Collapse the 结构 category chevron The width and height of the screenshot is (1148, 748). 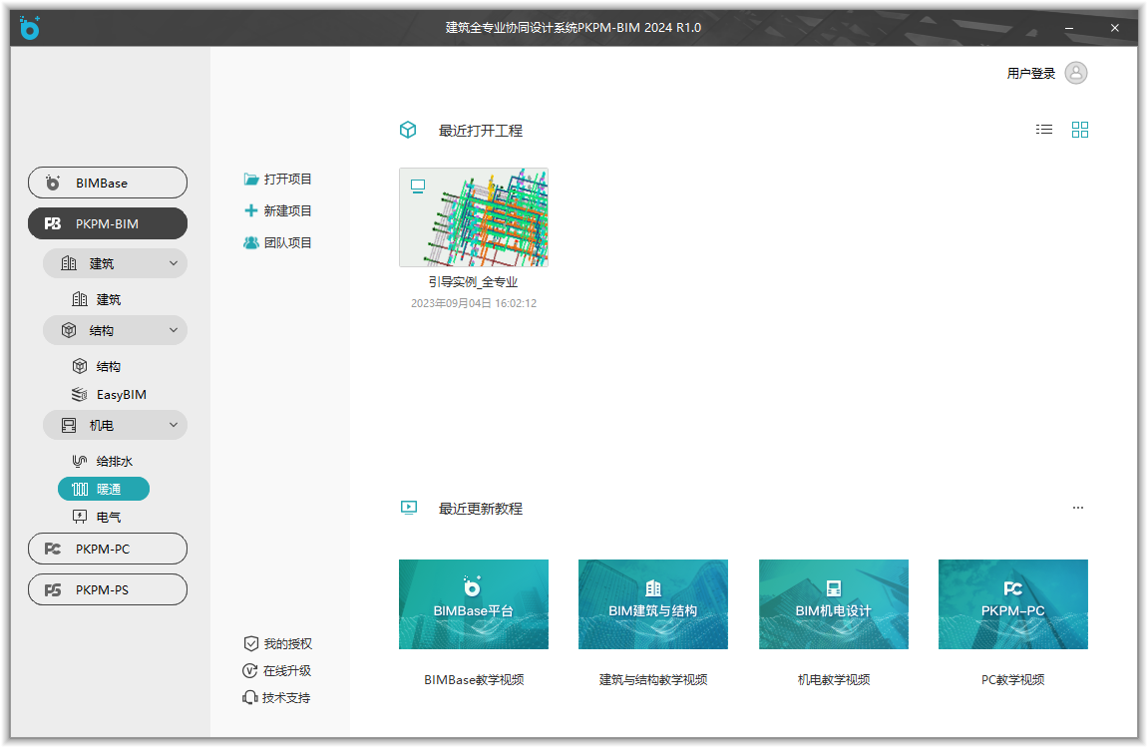[x=174, y=331]
